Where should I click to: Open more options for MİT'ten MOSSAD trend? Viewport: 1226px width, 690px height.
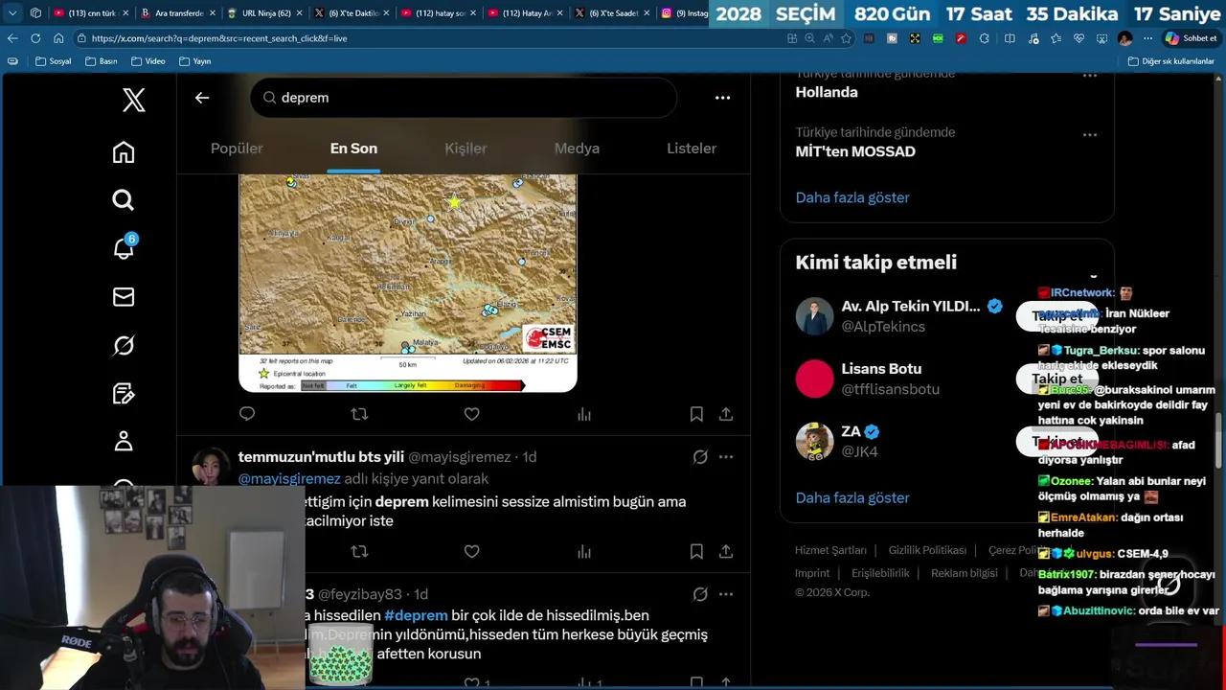click(x=1090, y=135)
